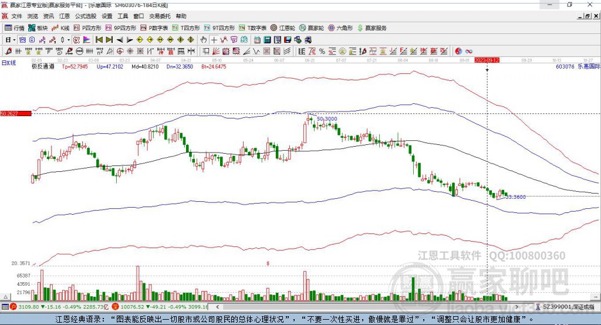601x325 pixels.
Task: Expand the candlestick style dropdown arrow
Action: 69,40
